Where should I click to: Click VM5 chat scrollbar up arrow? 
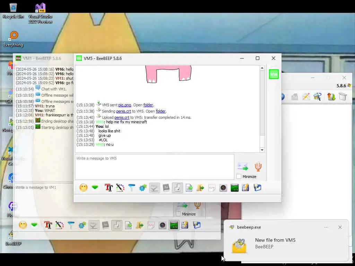tap(262, 68)
